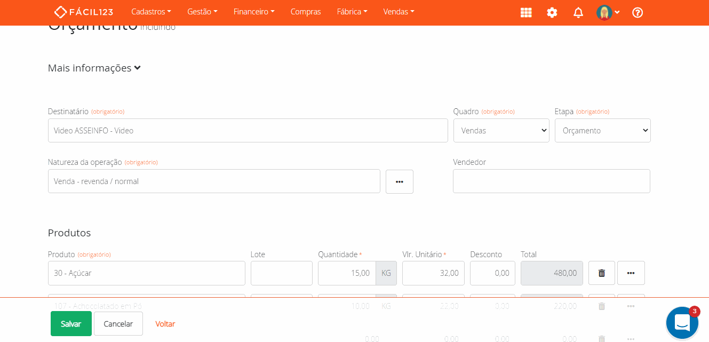Open Natureza da operação ellipsis button

click(399, 181)
